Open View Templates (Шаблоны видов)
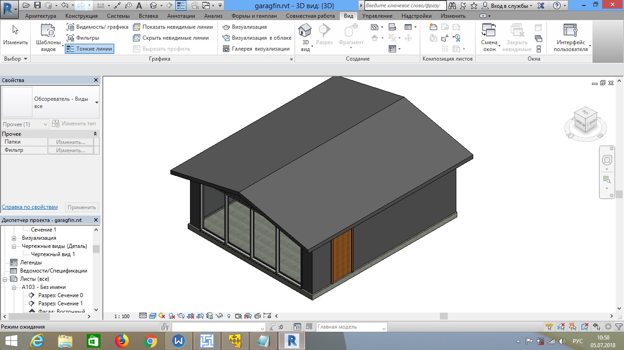624x350 pixels. click(48, 31)
